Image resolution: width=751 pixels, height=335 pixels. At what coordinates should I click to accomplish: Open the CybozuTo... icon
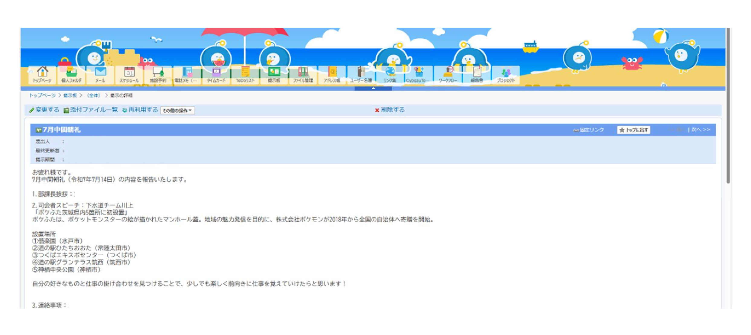click(419, 75)
